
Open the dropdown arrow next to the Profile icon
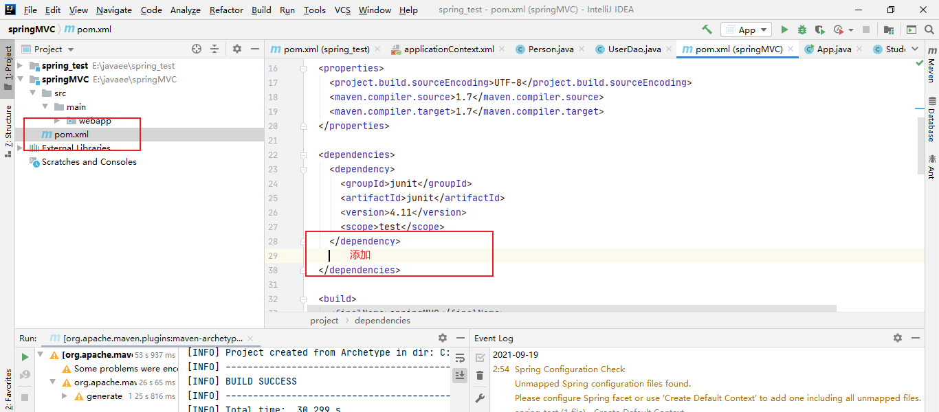[x=850, y=30]
